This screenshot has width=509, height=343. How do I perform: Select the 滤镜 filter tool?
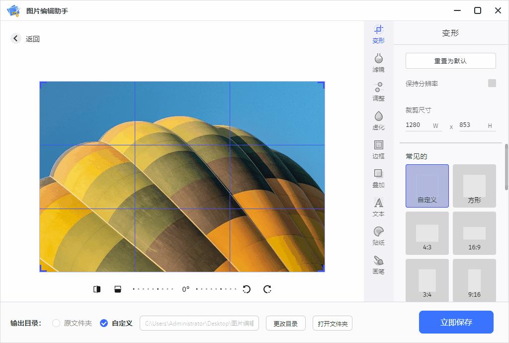378,62
